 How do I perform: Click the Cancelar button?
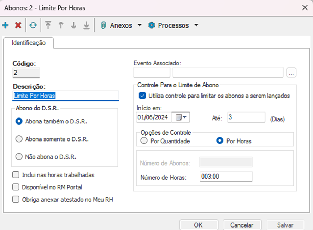(242, 225)
